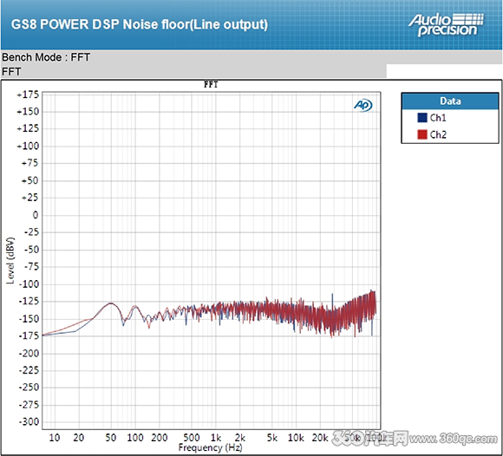
Task: Click the FFT graph title above plot
Action: [x=211, y=85]
